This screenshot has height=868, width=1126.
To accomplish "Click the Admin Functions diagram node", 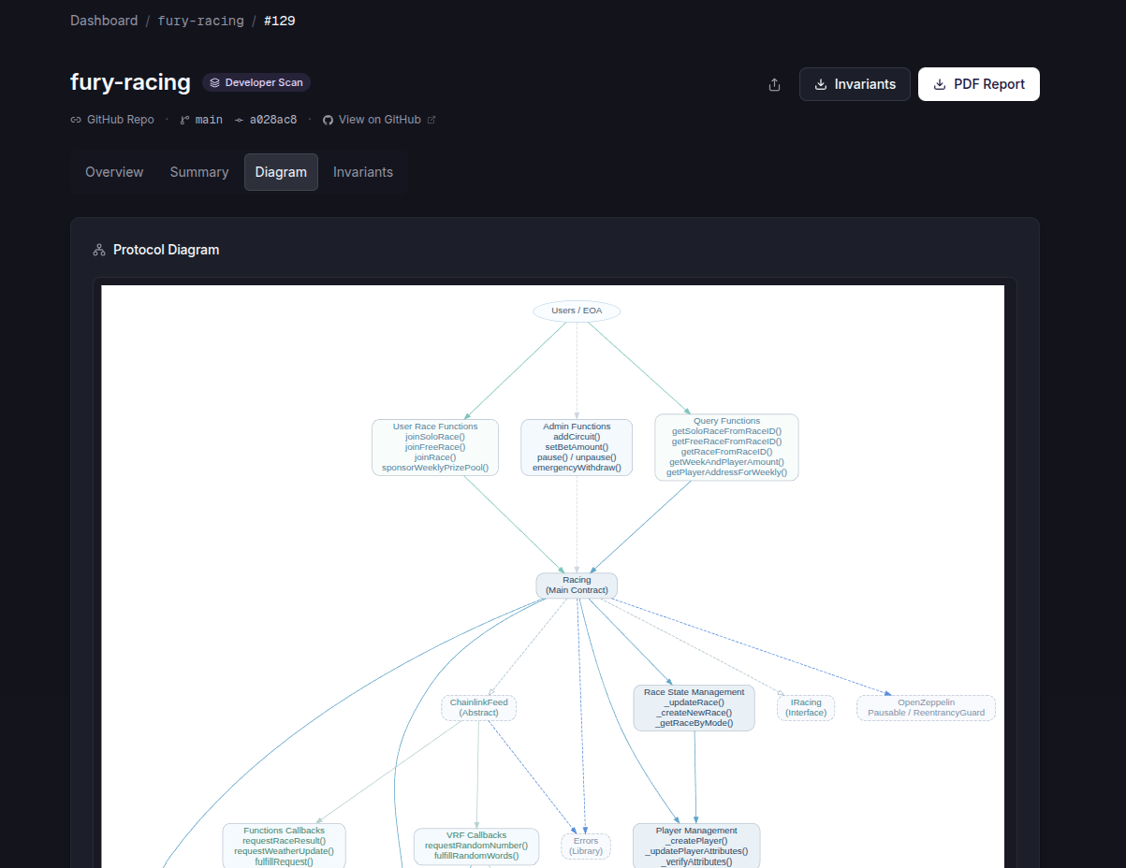I will click(577, 447).
